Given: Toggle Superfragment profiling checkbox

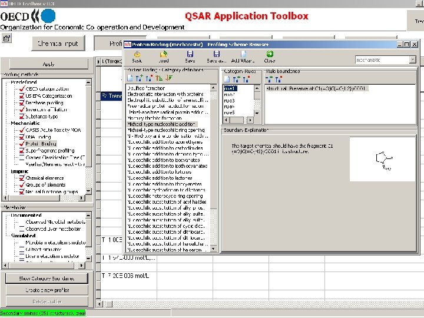Looking at the screenshot, I should pyautogui.click(x=22, y=151).
